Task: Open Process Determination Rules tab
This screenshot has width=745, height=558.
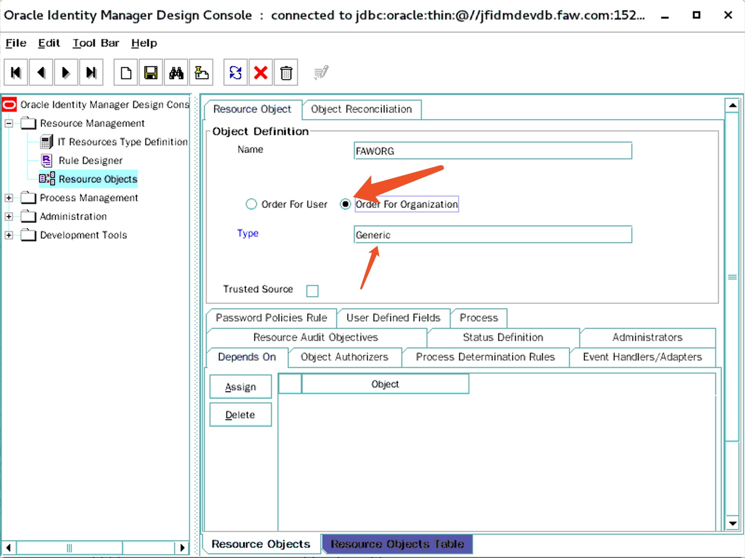Action: (485, 357)
